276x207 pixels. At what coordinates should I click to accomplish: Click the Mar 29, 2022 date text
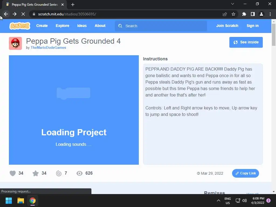click(212, 173)
